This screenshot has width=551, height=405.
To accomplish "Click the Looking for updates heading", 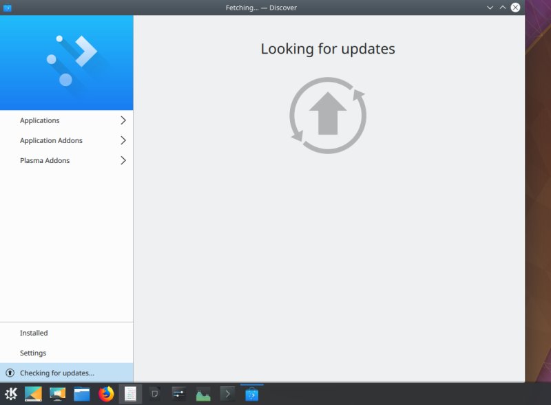I will 327,48.
